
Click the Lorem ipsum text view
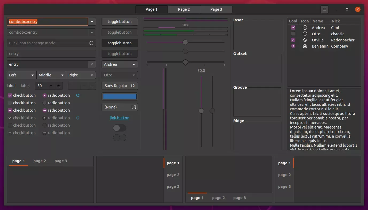(x=324, y=119)
